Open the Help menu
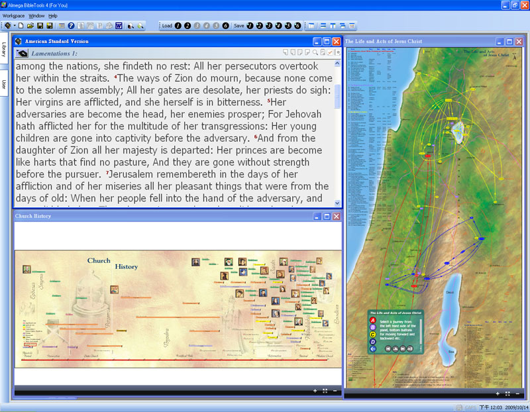Screen dimensions: 530x412 tap(53, 16)
